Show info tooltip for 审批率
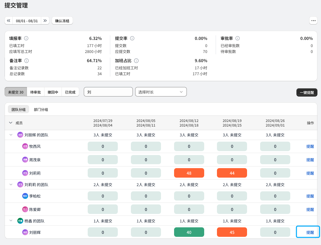This screenshot has height=245, width=321. point(238,38)
